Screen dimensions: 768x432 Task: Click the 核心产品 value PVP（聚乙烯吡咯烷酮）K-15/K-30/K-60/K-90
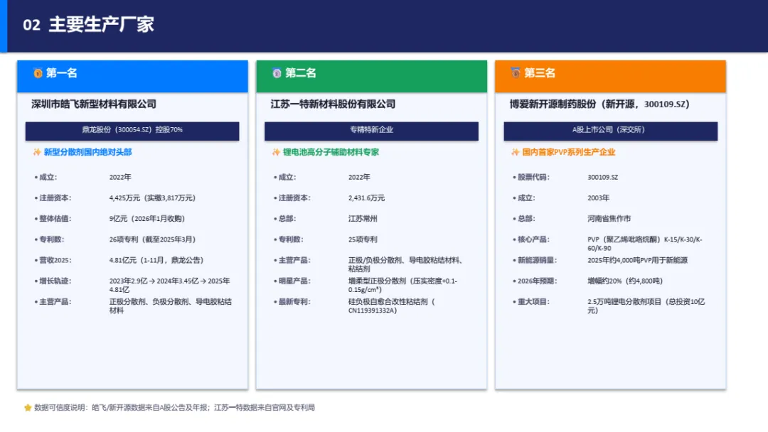[x=645, y=244]
